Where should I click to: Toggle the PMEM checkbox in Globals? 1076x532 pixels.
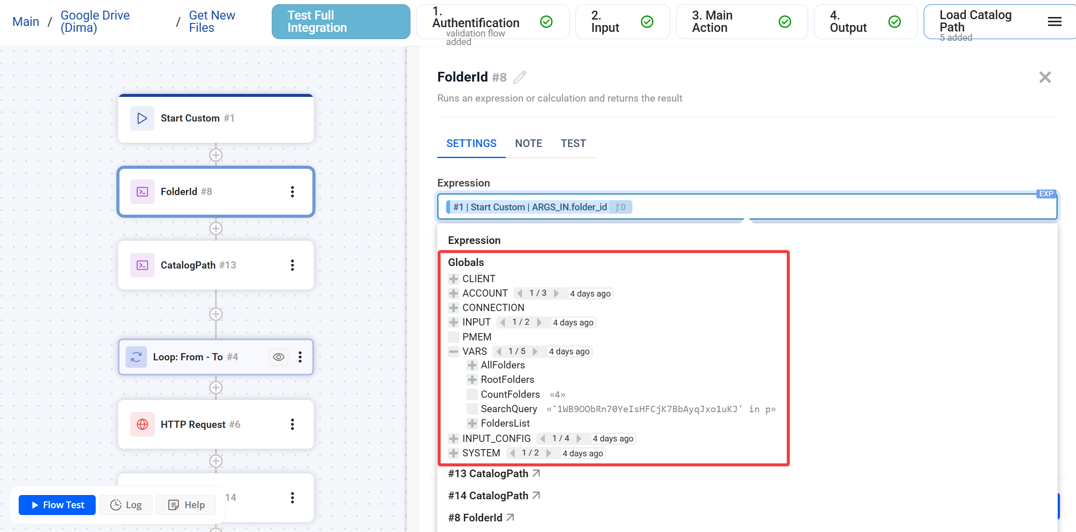[x=453, y=337]
